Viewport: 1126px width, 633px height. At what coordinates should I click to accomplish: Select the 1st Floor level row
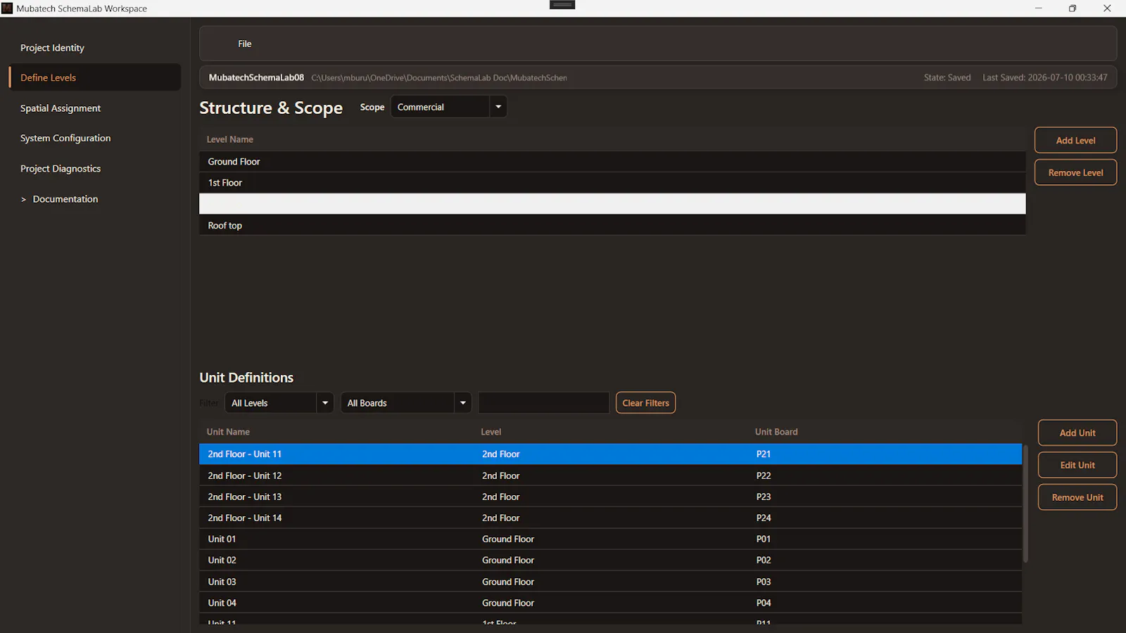(612, 183)
